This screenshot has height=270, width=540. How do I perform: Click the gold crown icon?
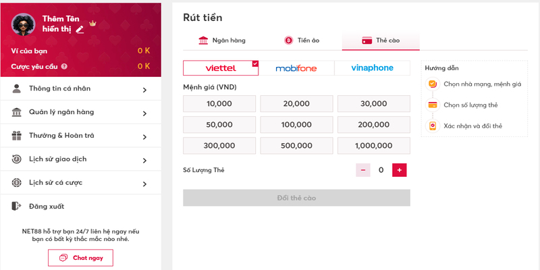92,23
